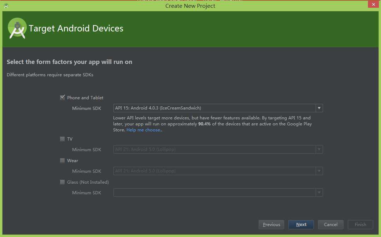Open the Phone and Tablet Minimum SDK dropdown
The width and height of the screenshot is (381, 237).
[319, 108]
